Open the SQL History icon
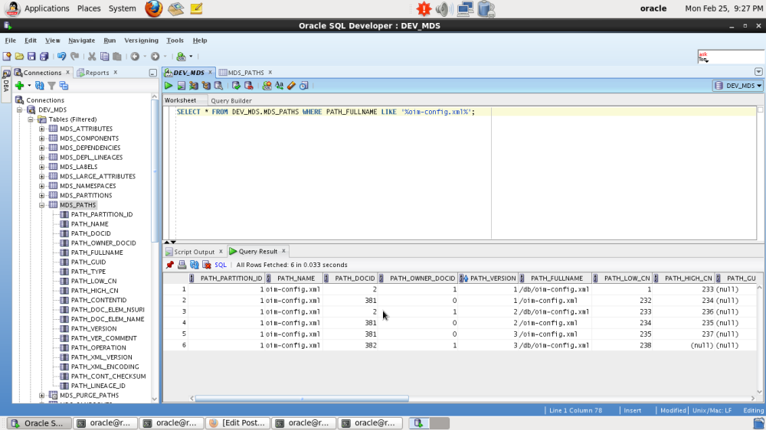The image size is (766, 430). [x=304, y=86]
